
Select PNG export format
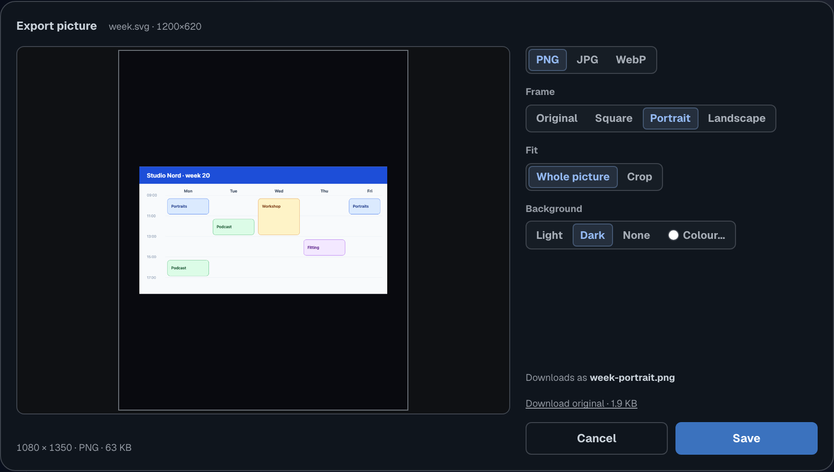pyautogui.click(x=547, y=60)
